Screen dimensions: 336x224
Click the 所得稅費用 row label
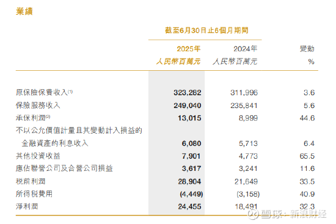pos(34,194)
